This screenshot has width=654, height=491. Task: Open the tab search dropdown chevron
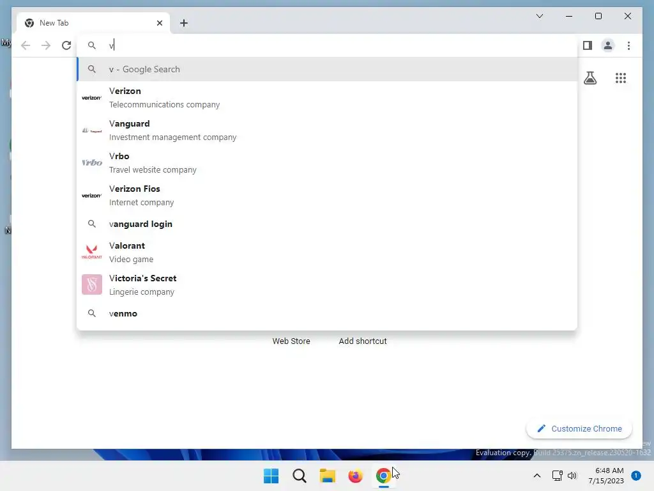[539, 16]
